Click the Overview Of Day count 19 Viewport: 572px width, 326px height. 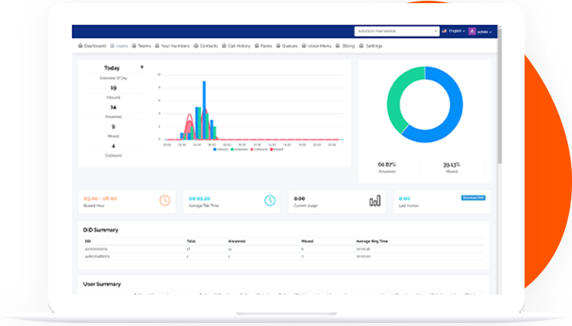pos(114,88)
